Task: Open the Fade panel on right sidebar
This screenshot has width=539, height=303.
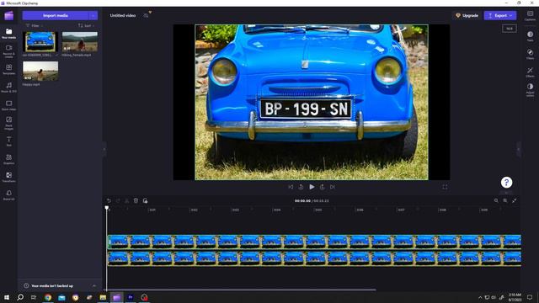Action: point(530,36)
